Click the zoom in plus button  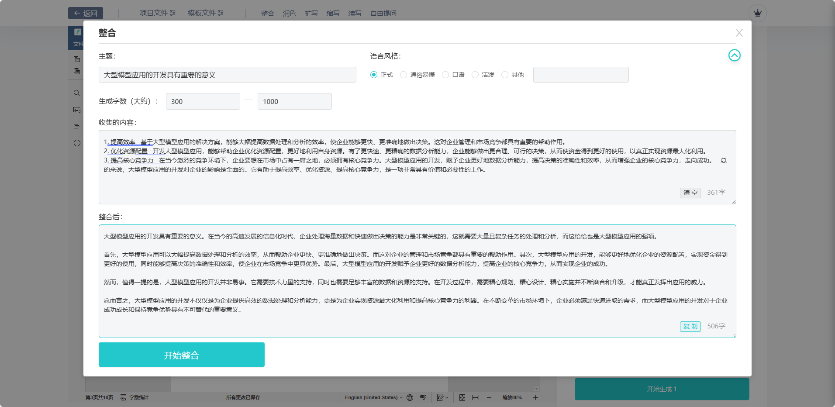[x=535, y=397]
